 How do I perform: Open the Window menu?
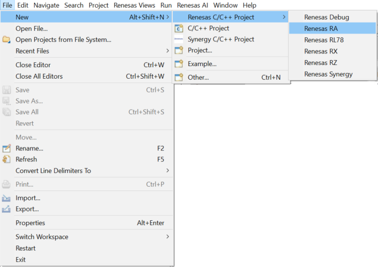(225, 5)
